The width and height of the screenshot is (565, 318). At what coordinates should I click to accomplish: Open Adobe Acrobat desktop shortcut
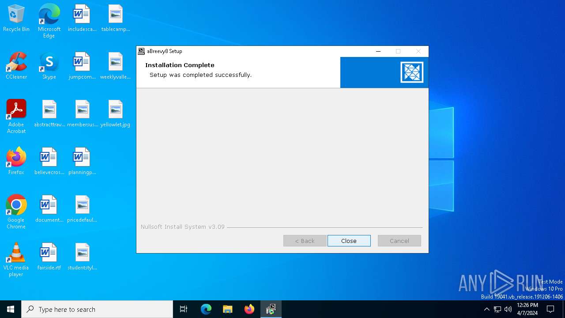click(x=16, y=117)
